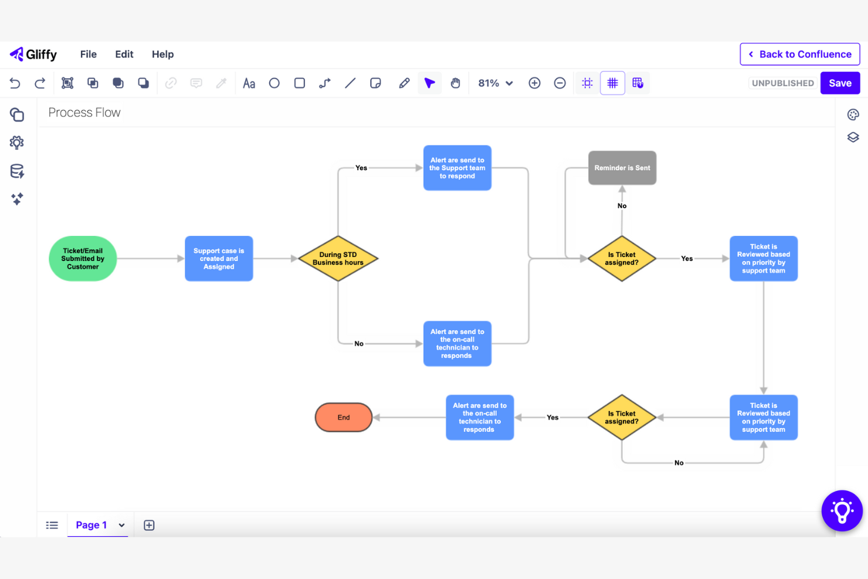Open the 81% zoom level dropdown
Screen dimensions: 868x579
pyautogui.click(x=494, y=83)
